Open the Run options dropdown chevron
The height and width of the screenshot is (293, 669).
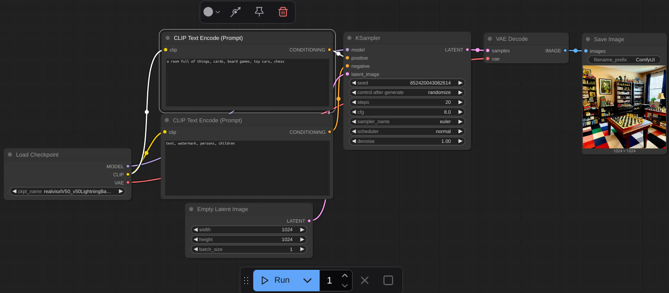point(307,280)
